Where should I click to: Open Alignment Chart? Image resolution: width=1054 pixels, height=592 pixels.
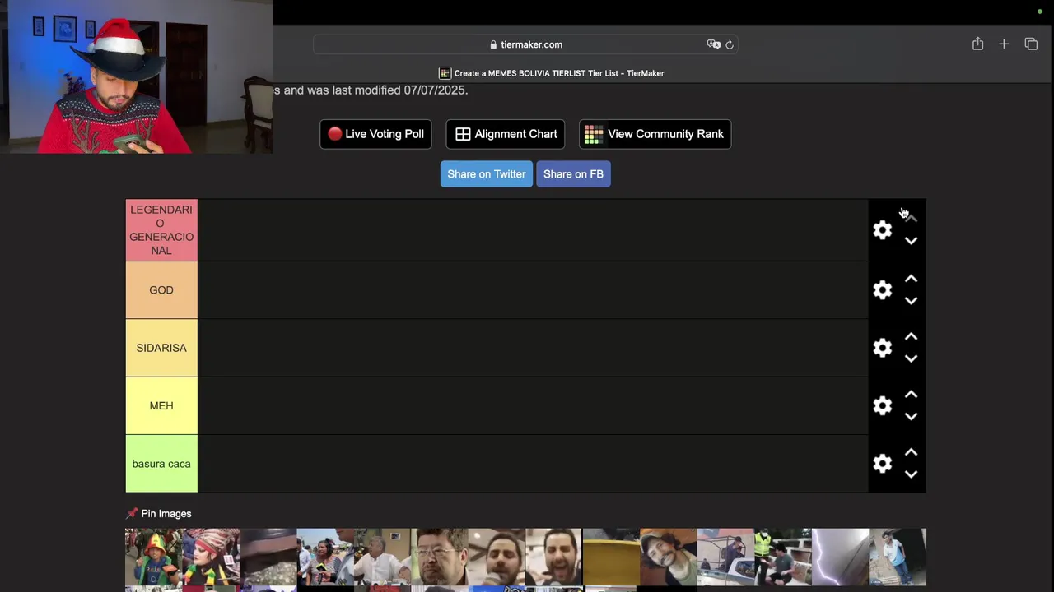coord(506,134)
